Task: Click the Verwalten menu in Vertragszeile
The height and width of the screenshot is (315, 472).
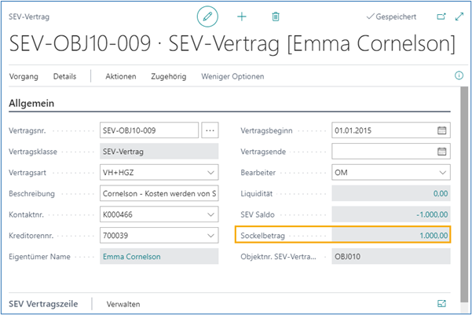Action: tap(124, 302)
